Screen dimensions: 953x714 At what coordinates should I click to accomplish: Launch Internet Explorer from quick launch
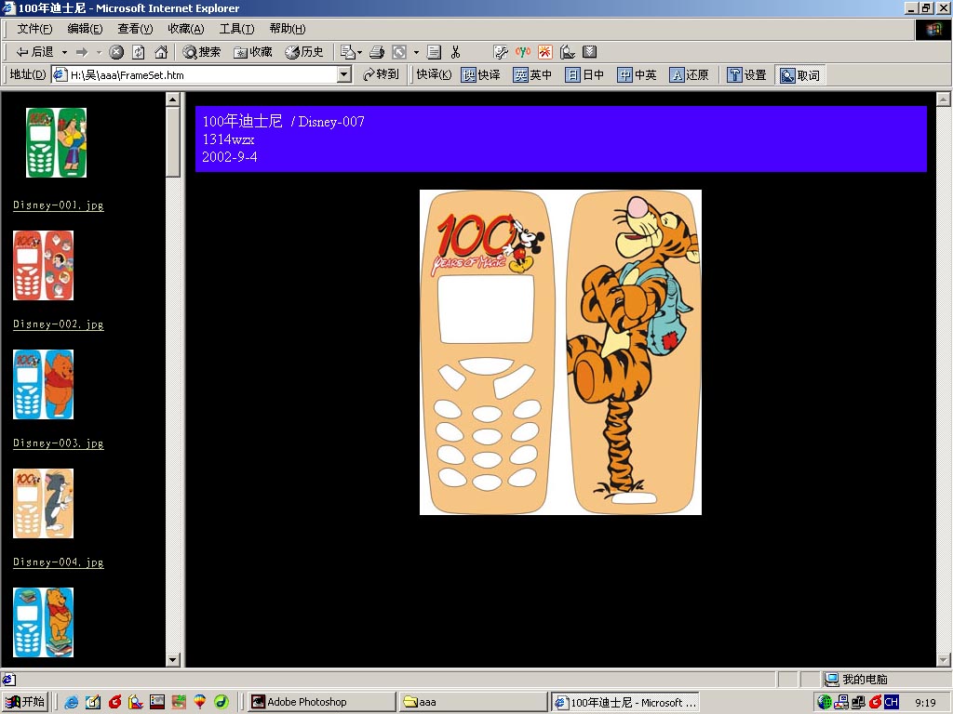[71, 702]
